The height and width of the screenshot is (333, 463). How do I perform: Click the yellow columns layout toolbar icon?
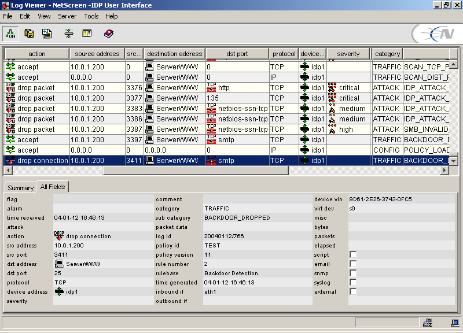[x=87, y=34]
